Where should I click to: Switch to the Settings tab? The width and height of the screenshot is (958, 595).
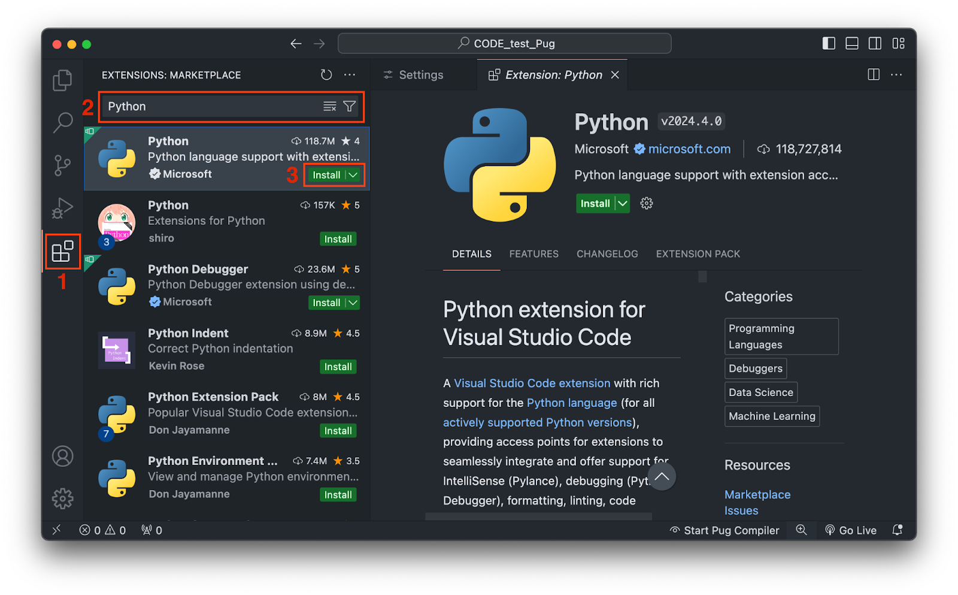click(x=422, y=74)
